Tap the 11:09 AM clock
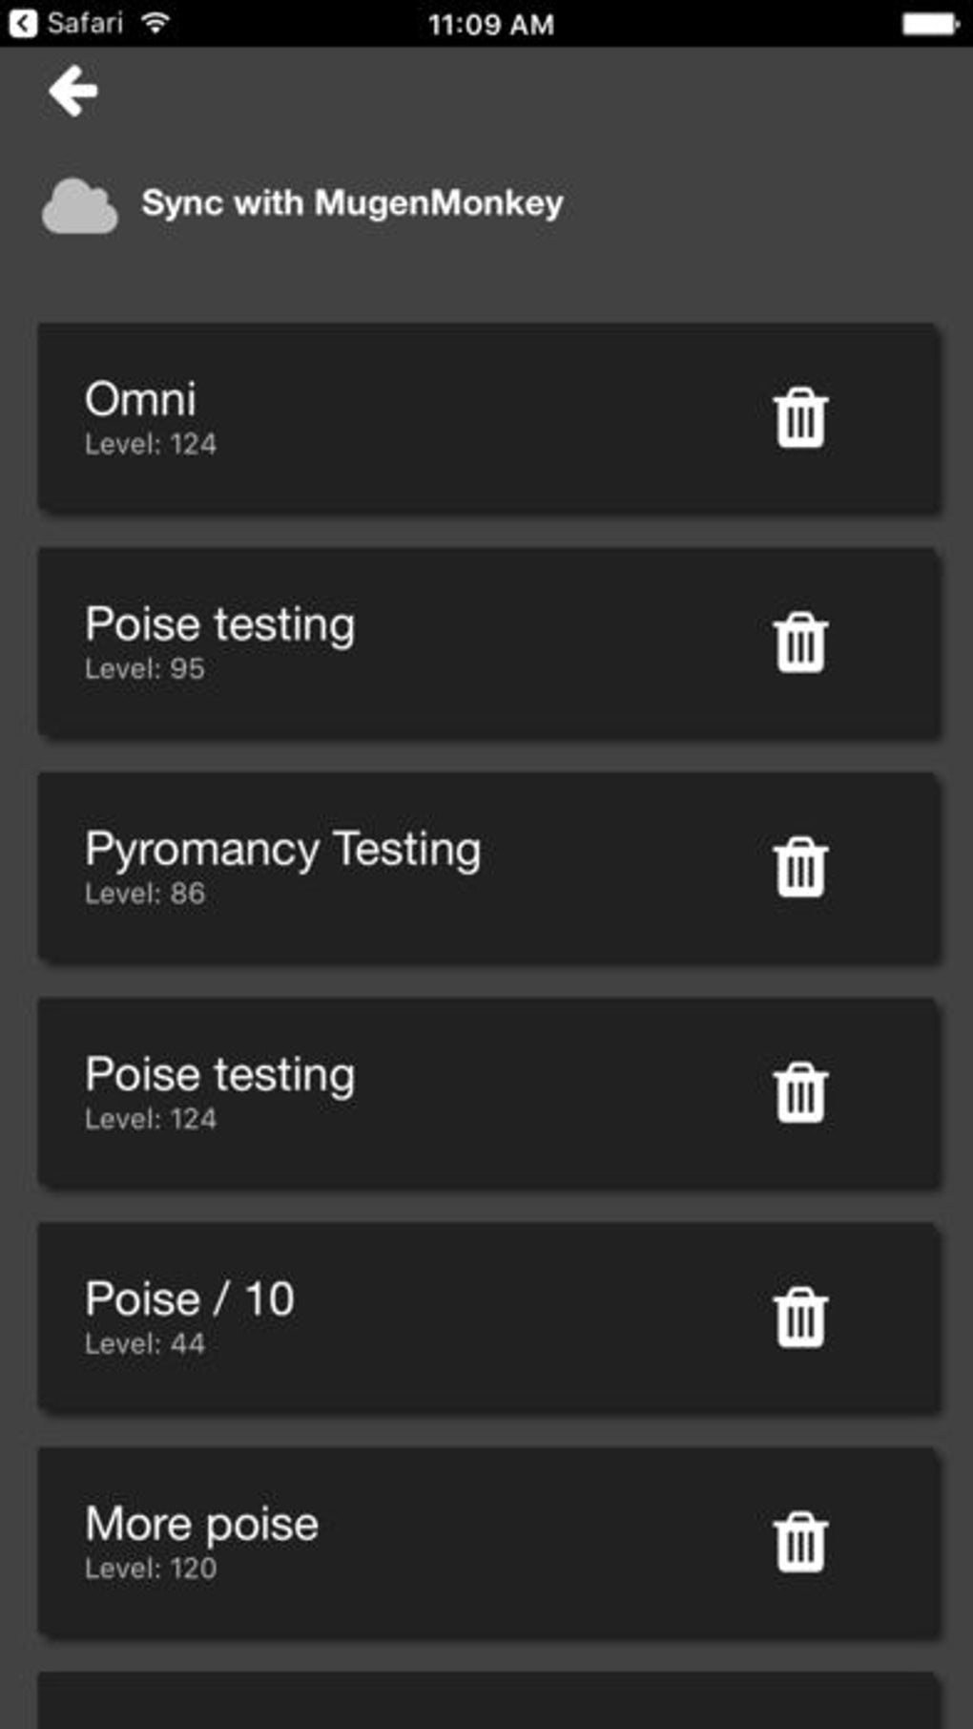Image resolution: width=973 pixels, height=1729 pixels. coord(490,24)
